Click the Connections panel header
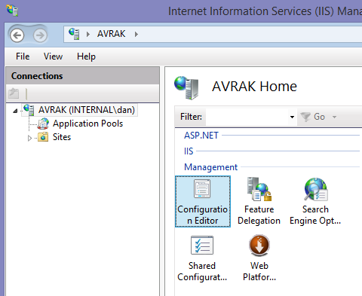Screen dimensions: 362x296 [x=83, y=76]
